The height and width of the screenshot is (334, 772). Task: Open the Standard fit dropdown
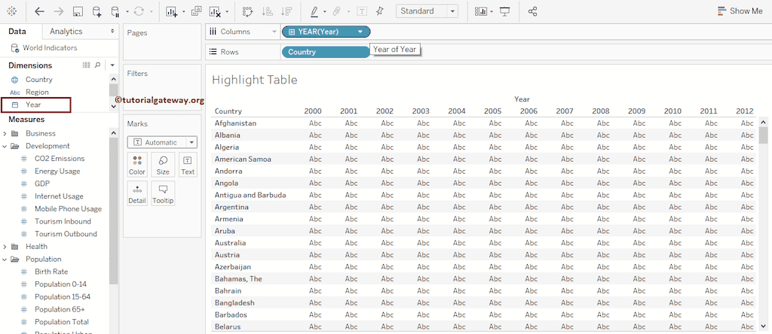click(x=427, y=11)
